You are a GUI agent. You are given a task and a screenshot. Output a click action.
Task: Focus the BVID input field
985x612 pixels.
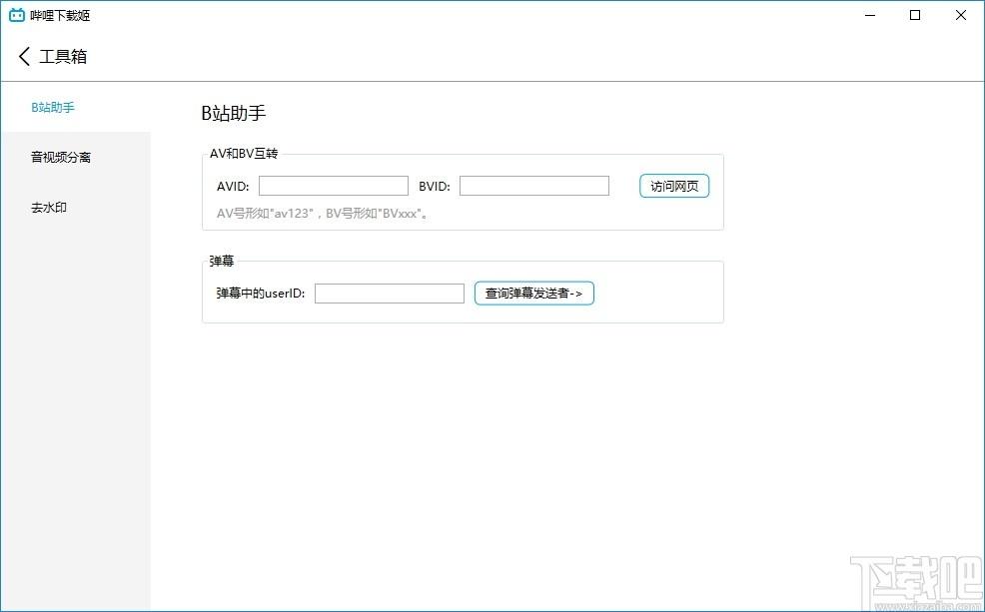click(x=534, y=186)
